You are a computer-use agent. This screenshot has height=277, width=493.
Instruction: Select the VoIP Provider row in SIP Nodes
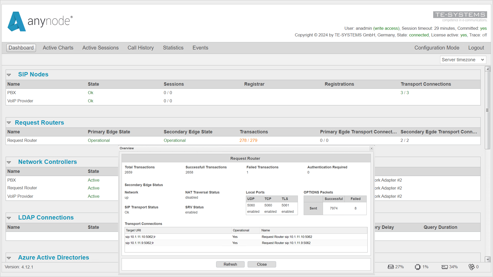point(243,101)
